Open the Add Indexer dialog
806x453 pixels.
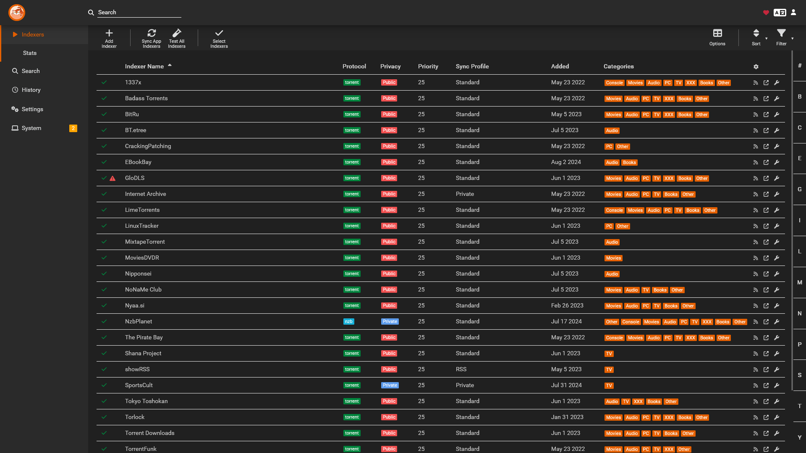[109, 39]
